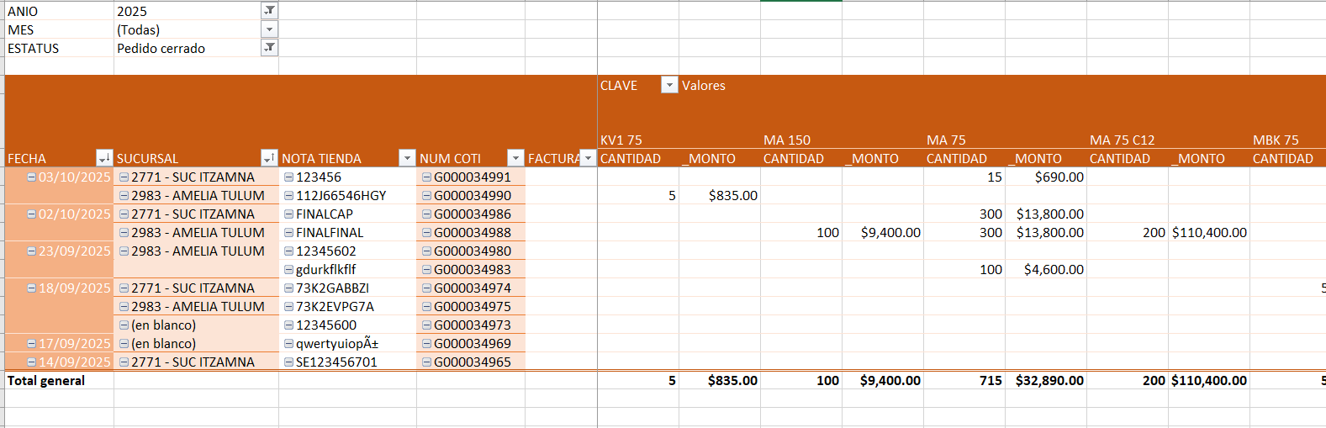
Task: Open the MES filter dropdown
Action: pyautogui.click(x=269, y=29)
